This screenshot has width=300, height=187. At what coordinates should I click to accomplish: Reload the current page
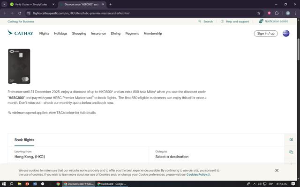pos(20,13)
